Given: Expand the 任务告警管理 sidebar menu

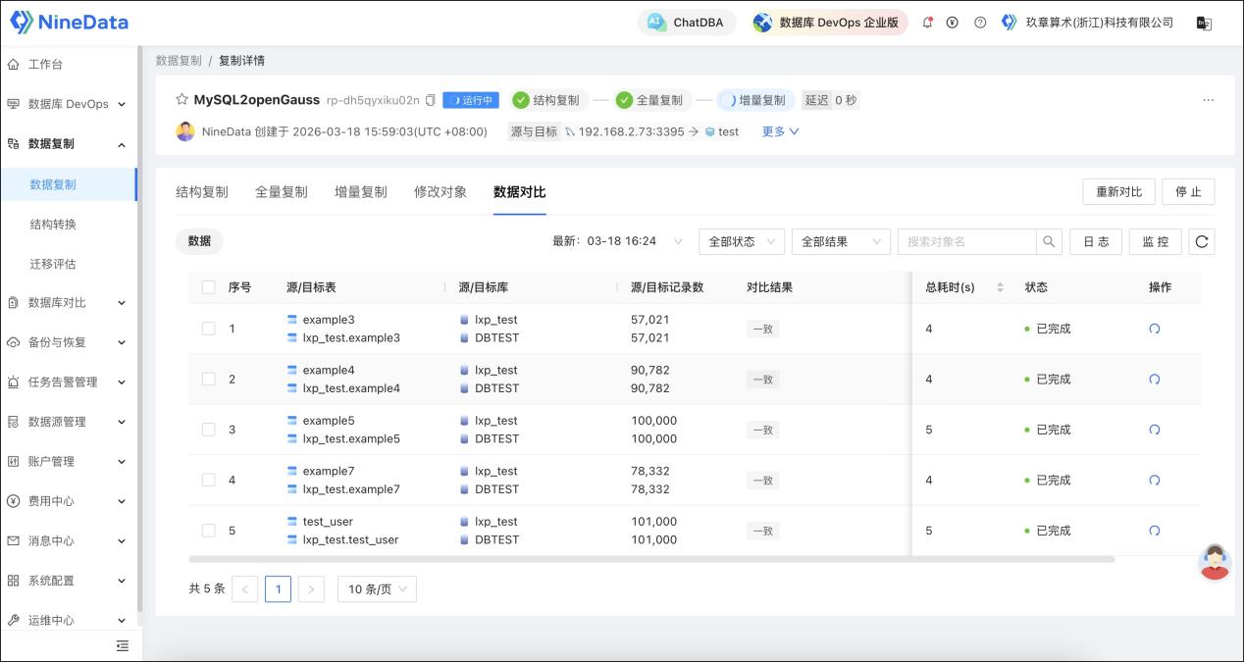Looking at the screenshot, I should coord(69,382).
